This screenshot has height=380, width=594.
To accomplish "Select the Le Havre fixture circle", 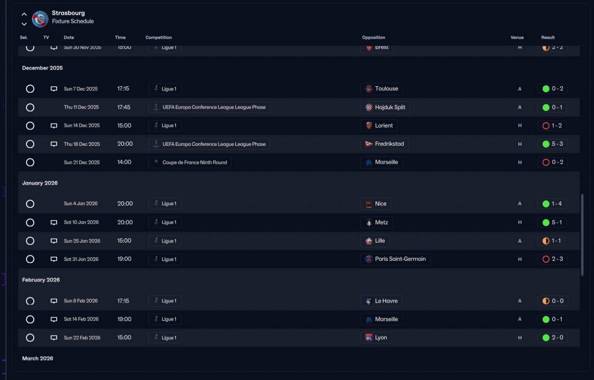I will point(30,301).
